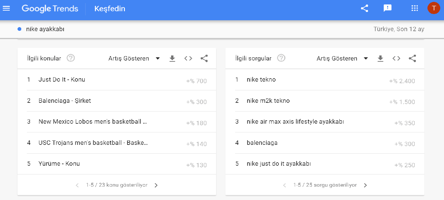Click the blue dot next to nike ayakkabı

coord(20,29)
